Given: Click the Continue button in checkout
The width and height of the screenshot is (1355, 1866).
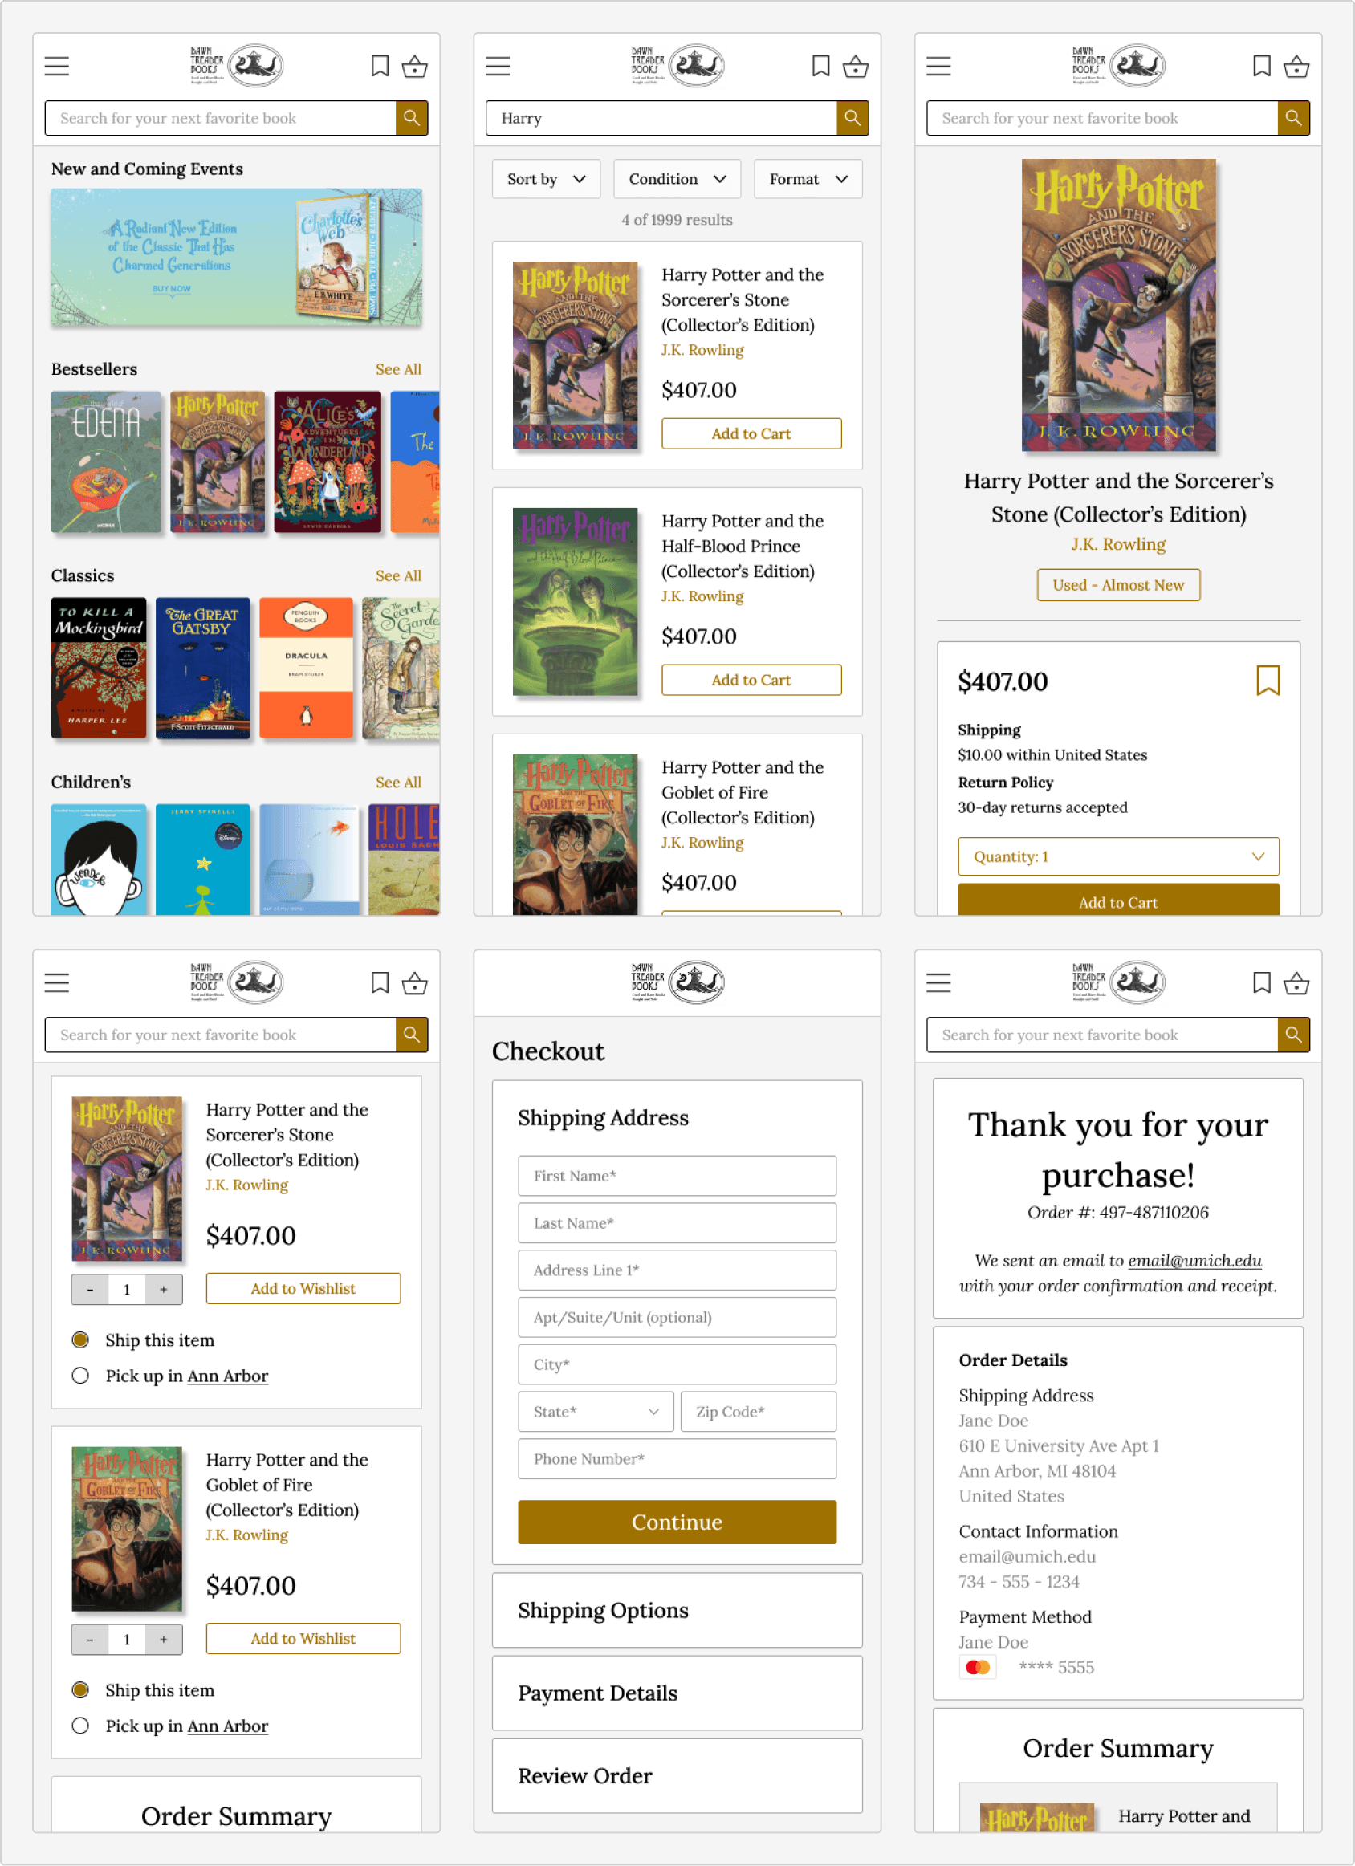Looking at the screenshot, I should tap(677, 1522).
